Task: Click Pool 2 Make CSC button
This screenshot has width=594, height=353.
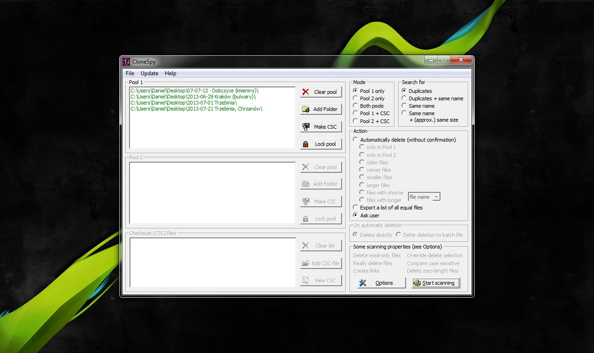Action: tap(321, 202)
